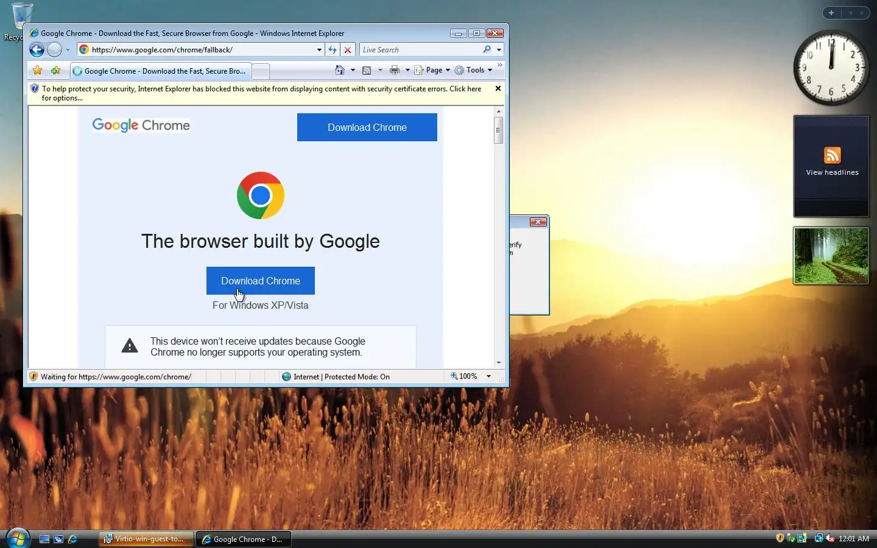Screen dimensions: 877x548
Task: Click Download Chrome button above XP/Vista text
Action: (x=261, y=281)
